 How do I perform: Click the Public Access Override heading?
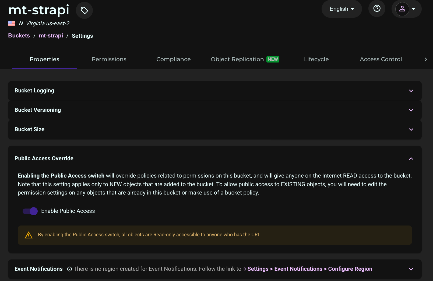(44, 159)
